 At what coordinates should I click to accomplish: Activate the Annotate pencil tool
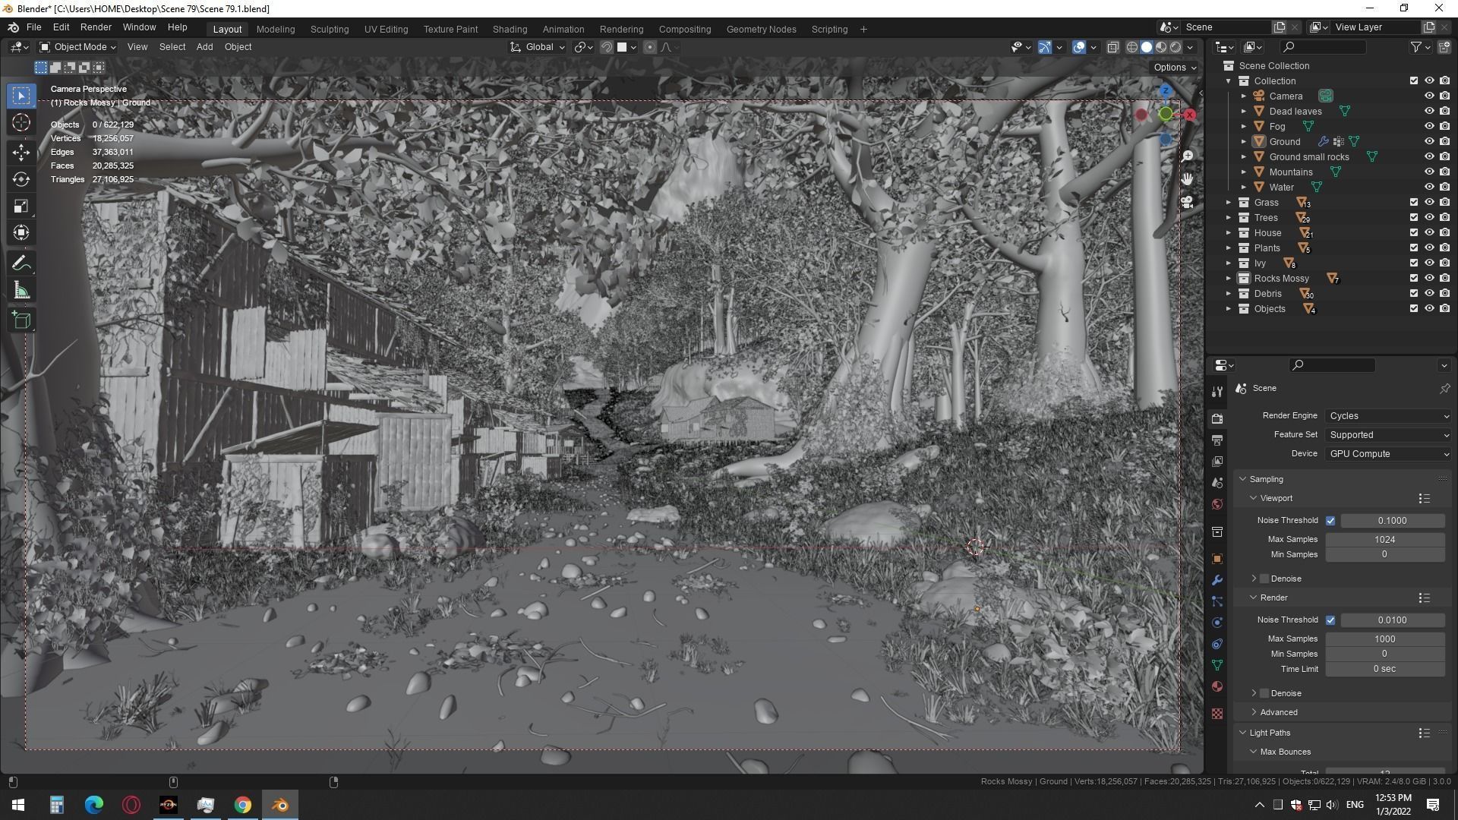[x=21, y=263]
